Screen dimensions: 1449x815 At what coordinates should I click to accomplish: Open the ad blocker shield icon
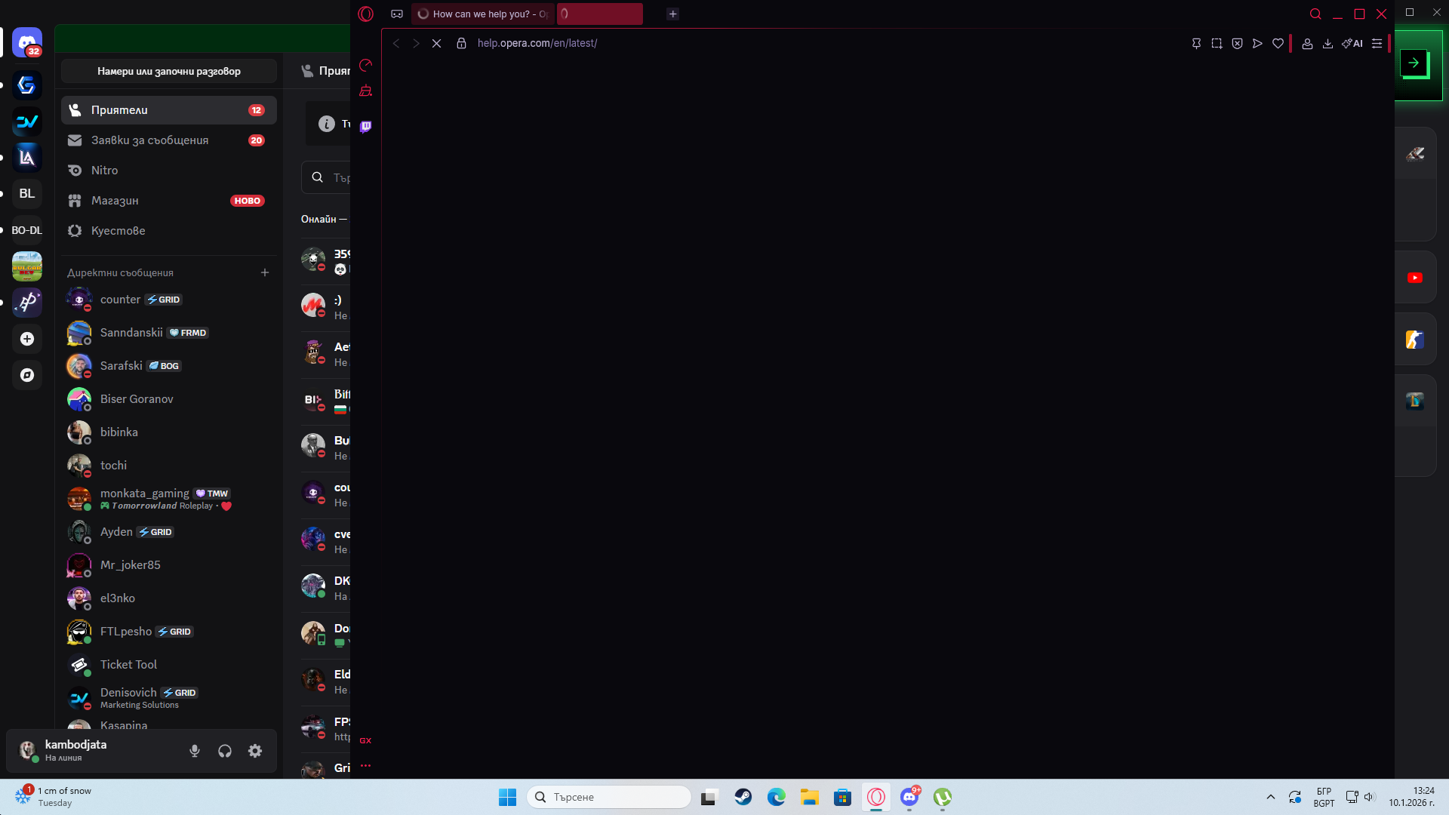click(x=1237, y=44)
